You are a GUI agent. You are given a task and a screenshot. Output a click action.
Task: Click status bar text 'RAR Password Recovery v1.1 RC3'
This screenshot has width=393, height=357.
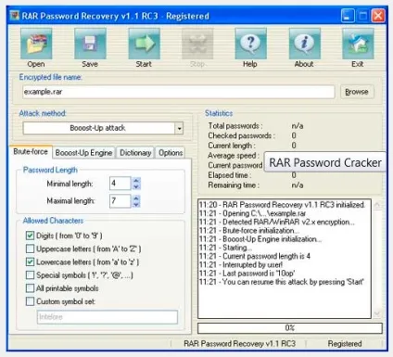pyautogui.click(x=240, y=344)
